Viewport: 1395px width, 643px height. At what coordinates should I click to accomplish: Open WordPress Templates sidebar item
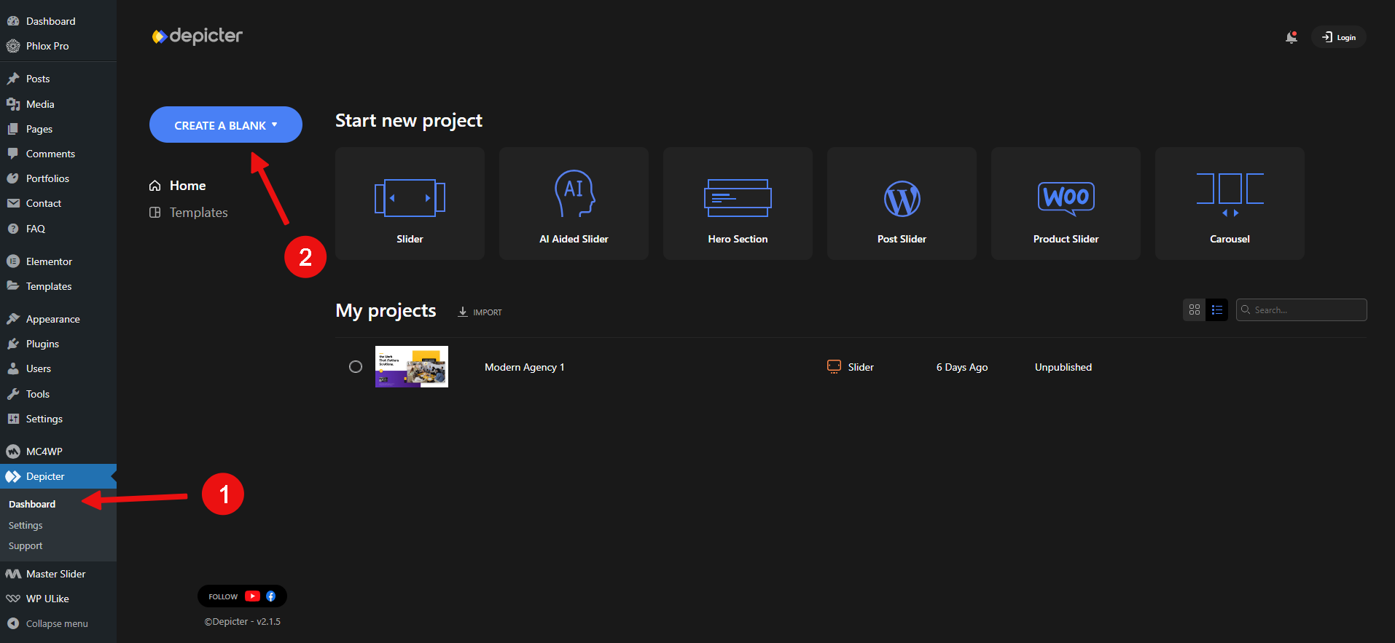58,286
